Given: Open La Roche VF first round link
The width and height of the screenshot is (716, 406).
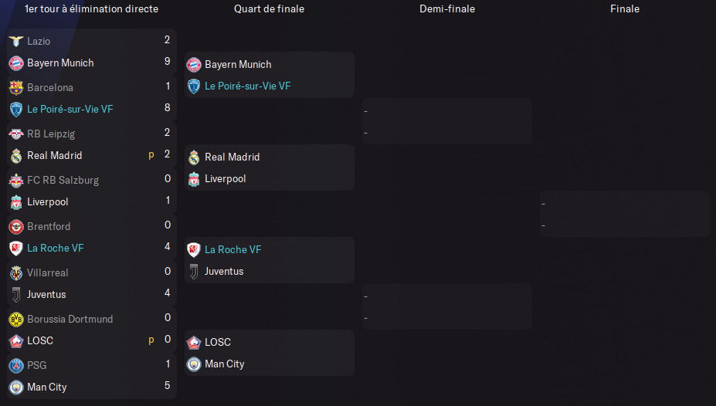Looking at the screenshot, I should 55,249.
